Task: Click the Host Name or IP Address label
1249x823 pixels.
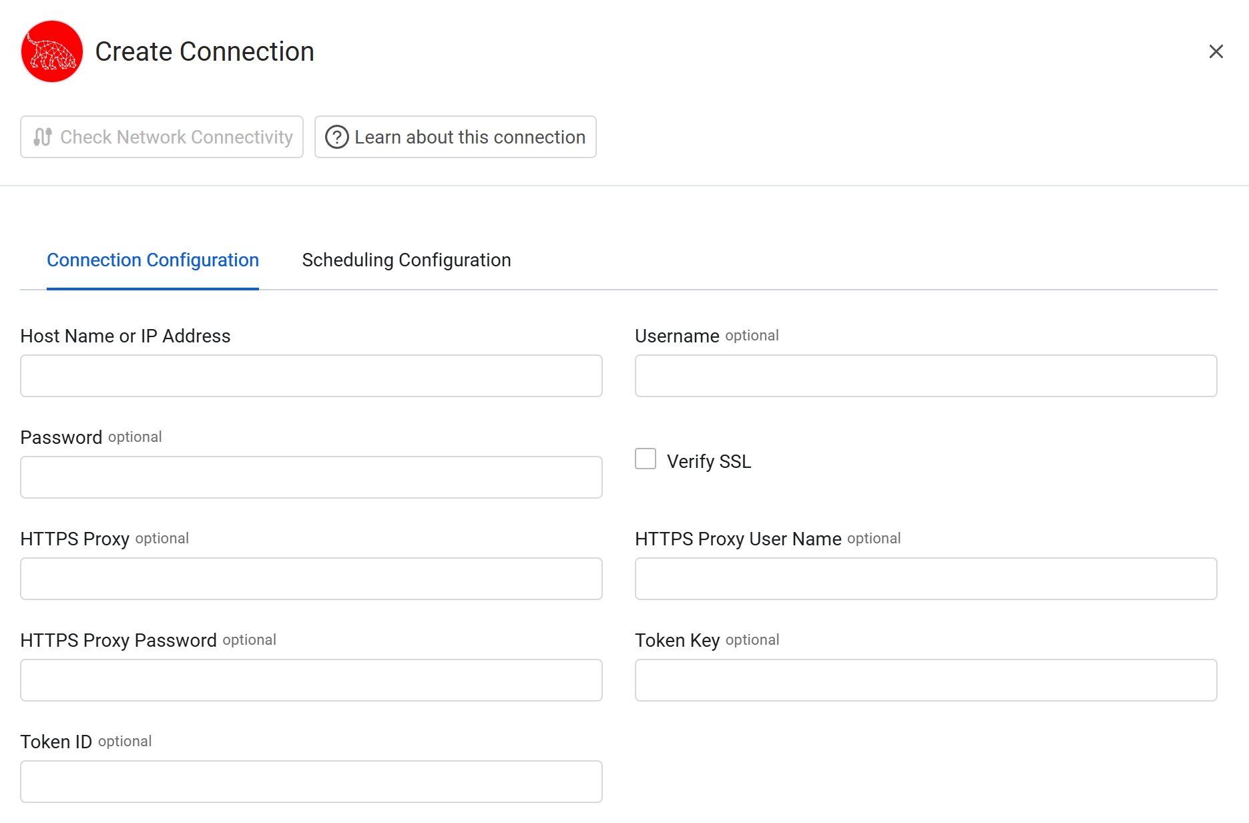Action: (126, 336)
